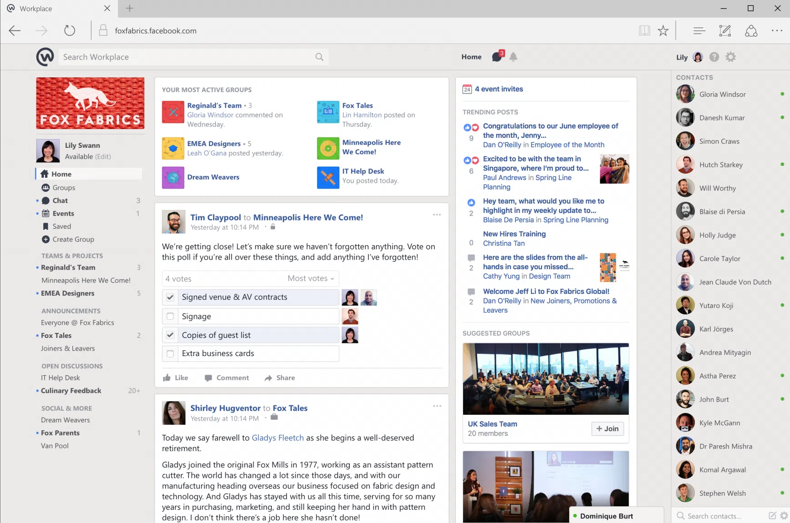The width and height of the screenshot is (790, 523).
Task: Click Home link in top bar
Action: coord(471,57)
